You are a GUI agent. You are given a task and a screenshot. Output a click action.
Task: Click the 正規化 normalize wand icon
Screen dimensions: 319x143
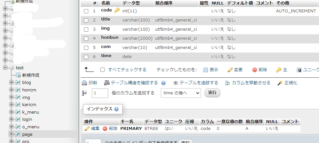(x=280, y=83)
